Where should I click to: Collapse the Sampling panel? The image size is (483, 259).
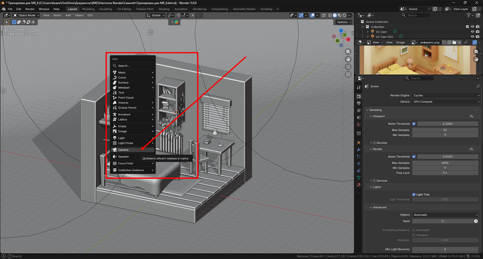(x=375, y=110)
